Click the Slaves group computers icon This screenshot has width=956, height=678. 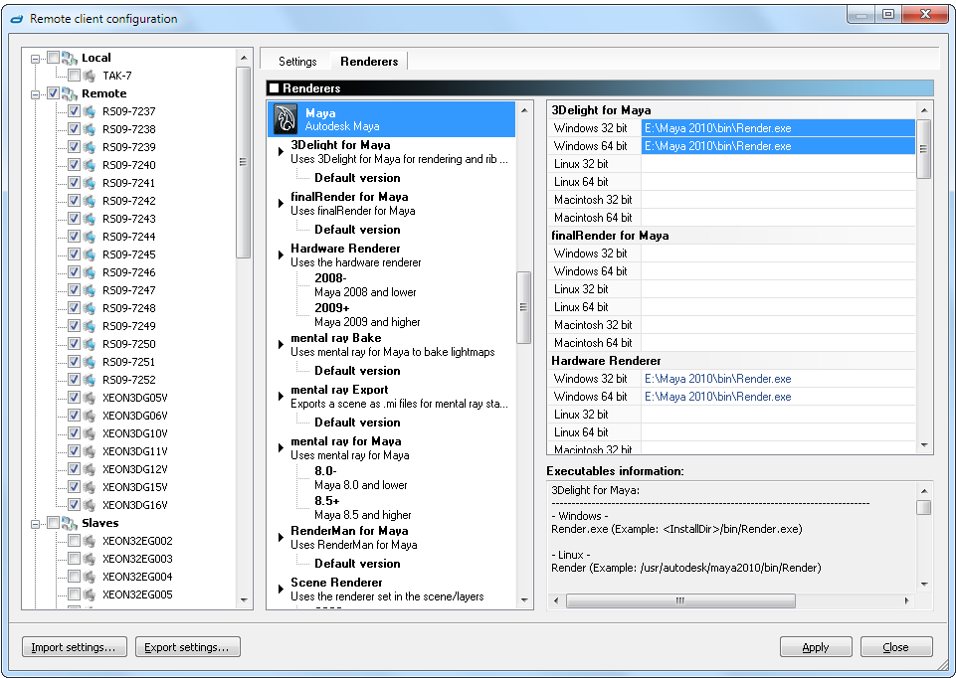(x=69, y=523)
